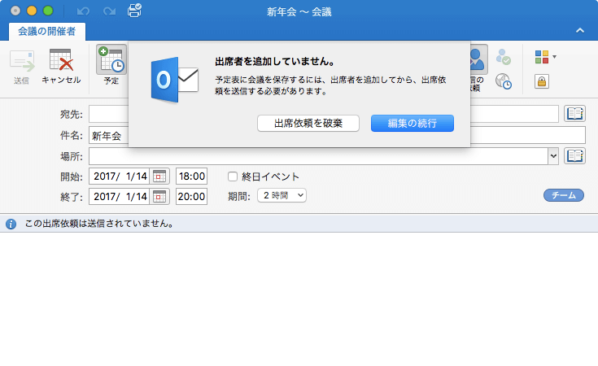Check the 終日イベント checkbox
Viewport: 598px width, 366px height.
point(233,176)
